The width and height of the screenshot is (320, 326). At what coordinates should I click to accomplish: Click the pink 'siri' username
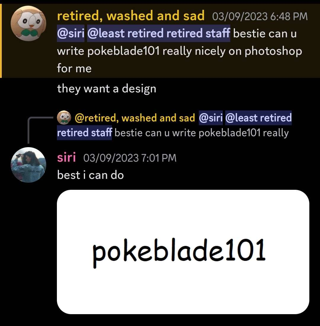click(x=66, y=158)
